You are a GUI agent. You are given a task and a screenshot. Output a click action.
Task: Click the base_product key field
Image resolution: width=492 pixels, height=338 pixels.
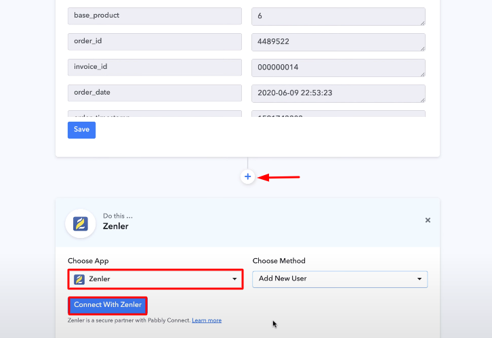(x=155, y=16)
